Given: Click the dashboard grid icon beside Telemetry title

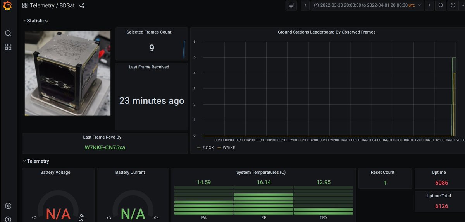Looking at the screenshot, I should (25, 6).
